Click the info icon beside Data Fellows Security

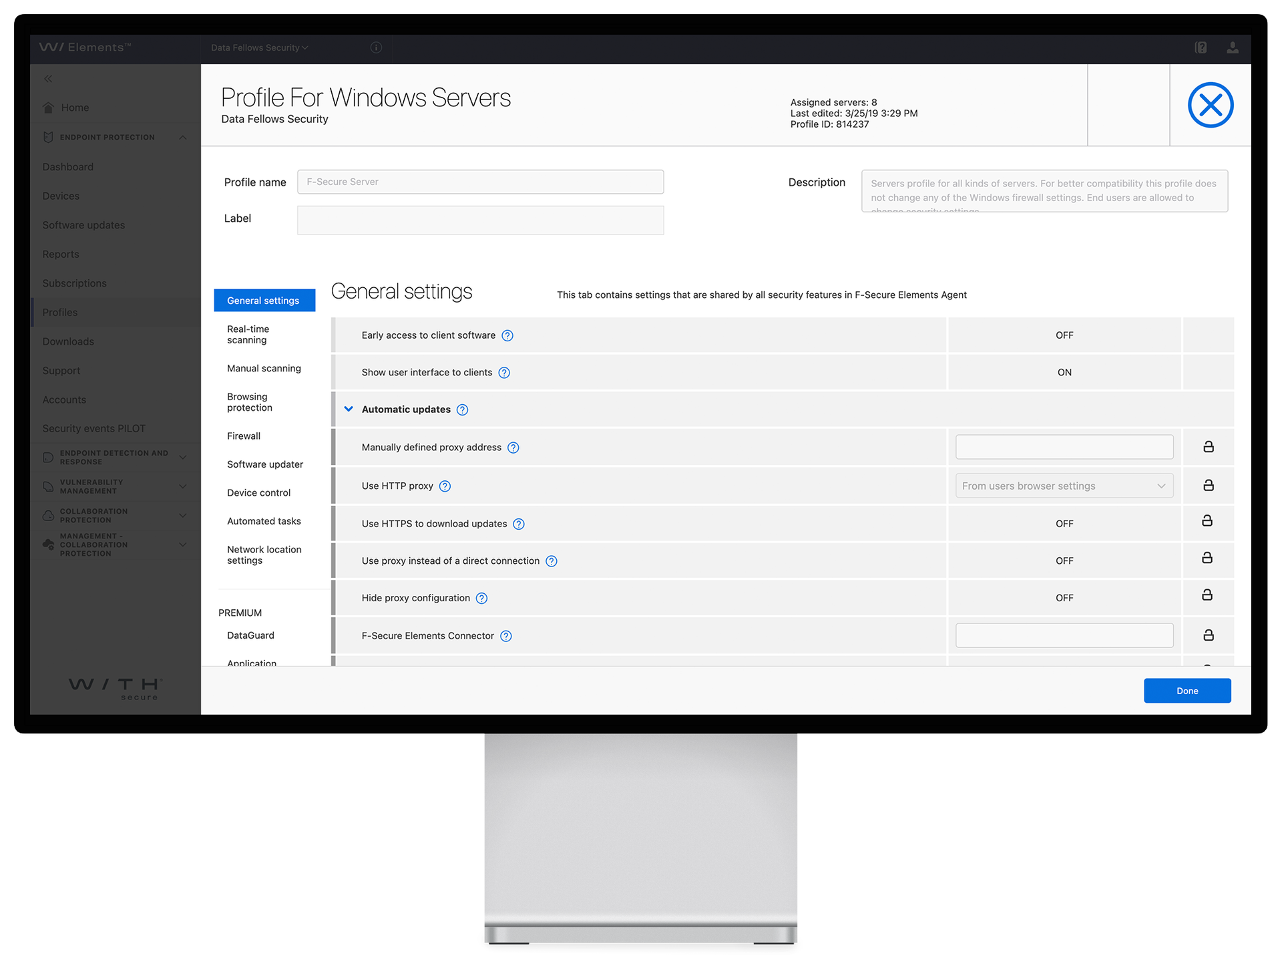(376, 47)
